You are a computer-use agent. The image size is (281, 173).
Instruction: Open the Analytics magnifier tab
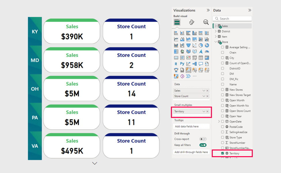(206, 22)
